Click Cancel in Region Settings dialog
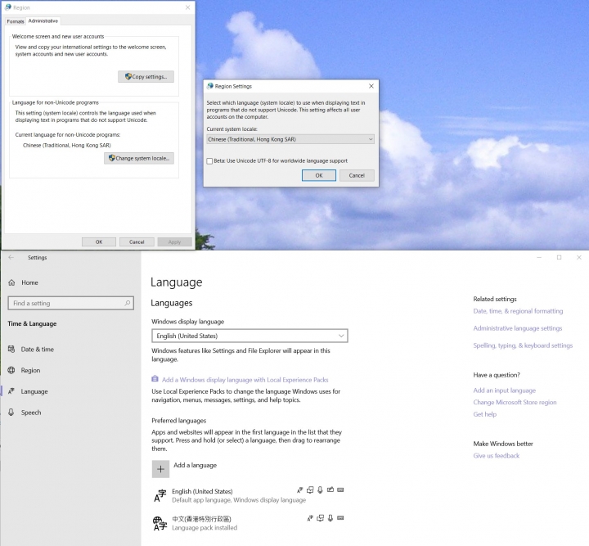589x546 pixels. tap(357, 175)
